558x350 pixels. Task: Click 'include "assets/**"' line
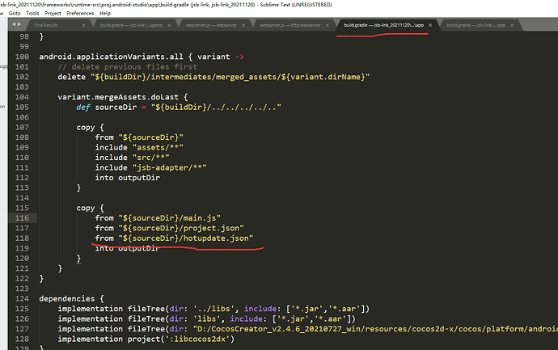point(139,147)
